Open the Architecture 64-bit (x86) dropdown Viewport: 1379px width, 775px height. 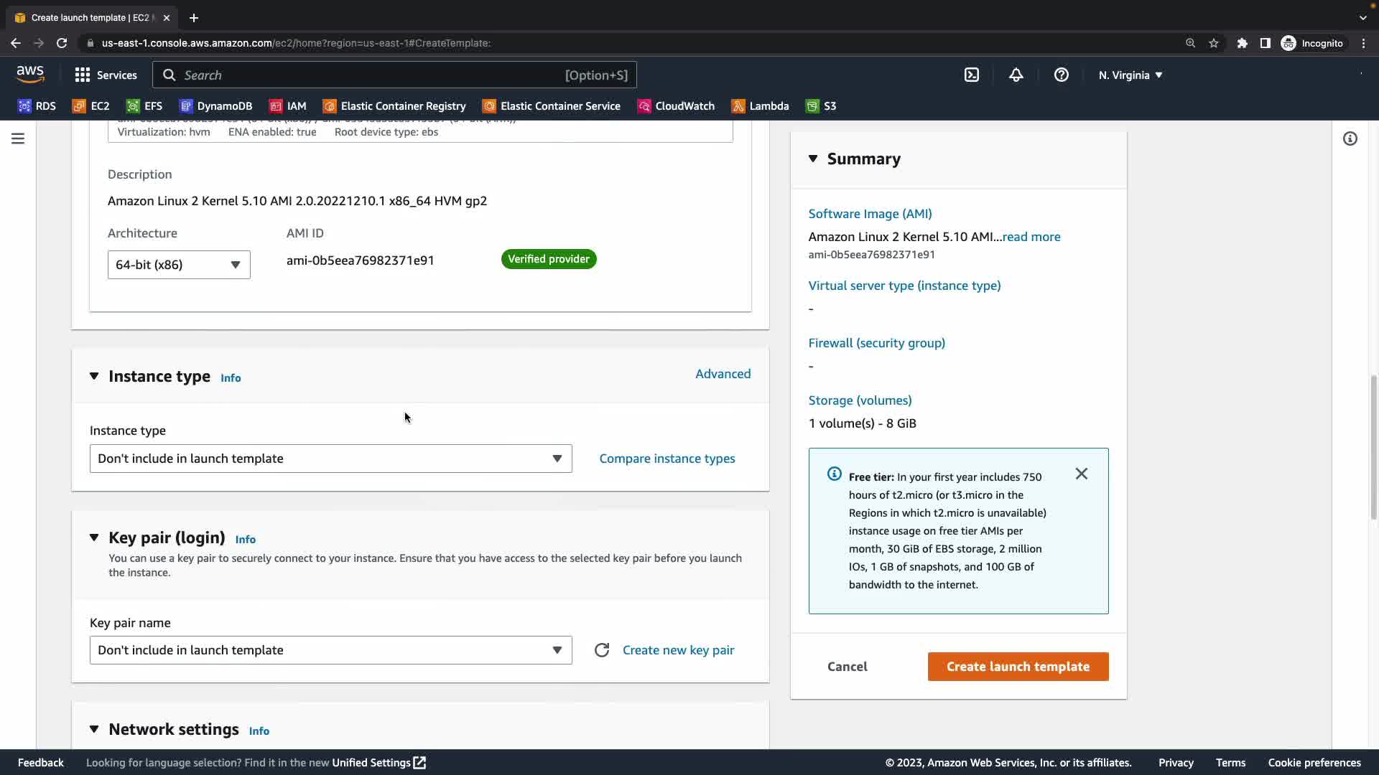click(x=178, y=265)
